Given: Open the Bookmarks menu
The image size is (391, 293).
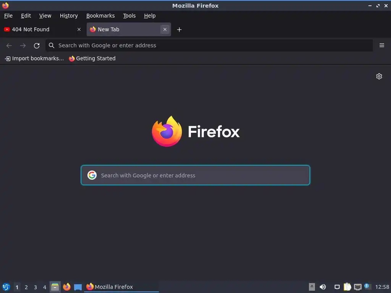Looking at the screenshot, I should (100, 16).
